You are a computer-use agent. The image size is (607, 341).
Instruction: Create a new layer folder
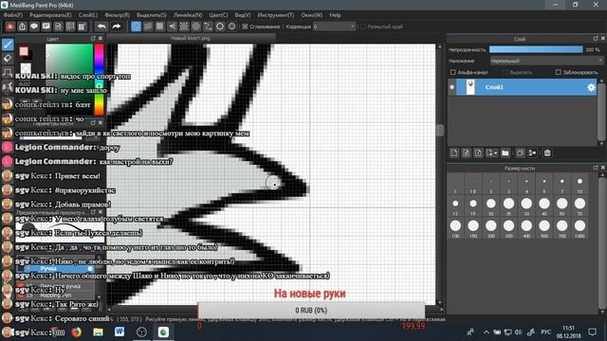tap(506, 153)
